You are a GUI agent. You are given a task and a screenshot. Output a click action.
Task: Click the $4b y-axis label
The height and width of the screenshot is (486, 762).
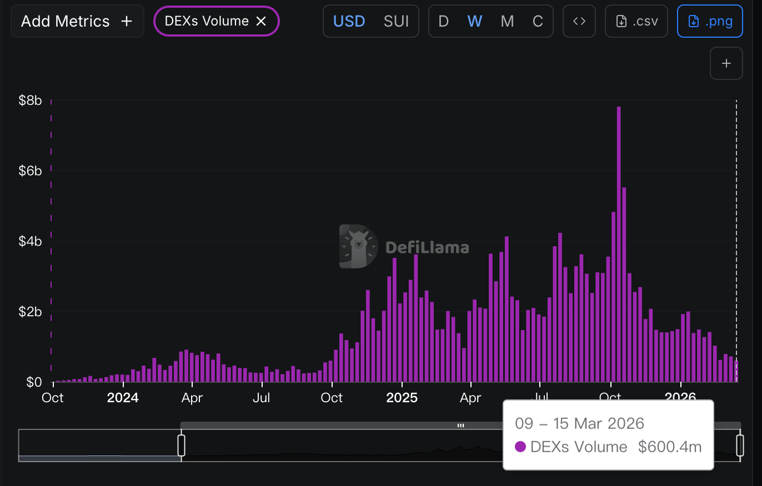30,241
